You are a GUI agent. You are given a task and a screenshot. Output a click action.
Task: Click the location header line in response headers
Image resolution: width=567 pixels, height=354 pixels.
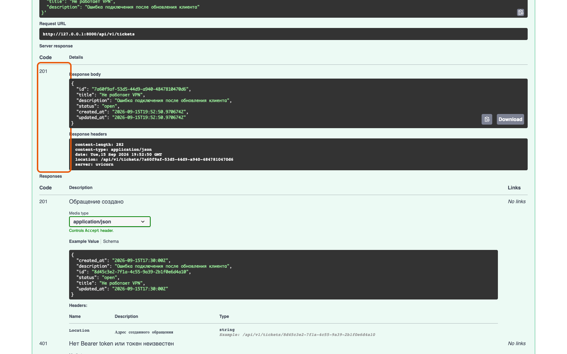[x=154, y=159]
